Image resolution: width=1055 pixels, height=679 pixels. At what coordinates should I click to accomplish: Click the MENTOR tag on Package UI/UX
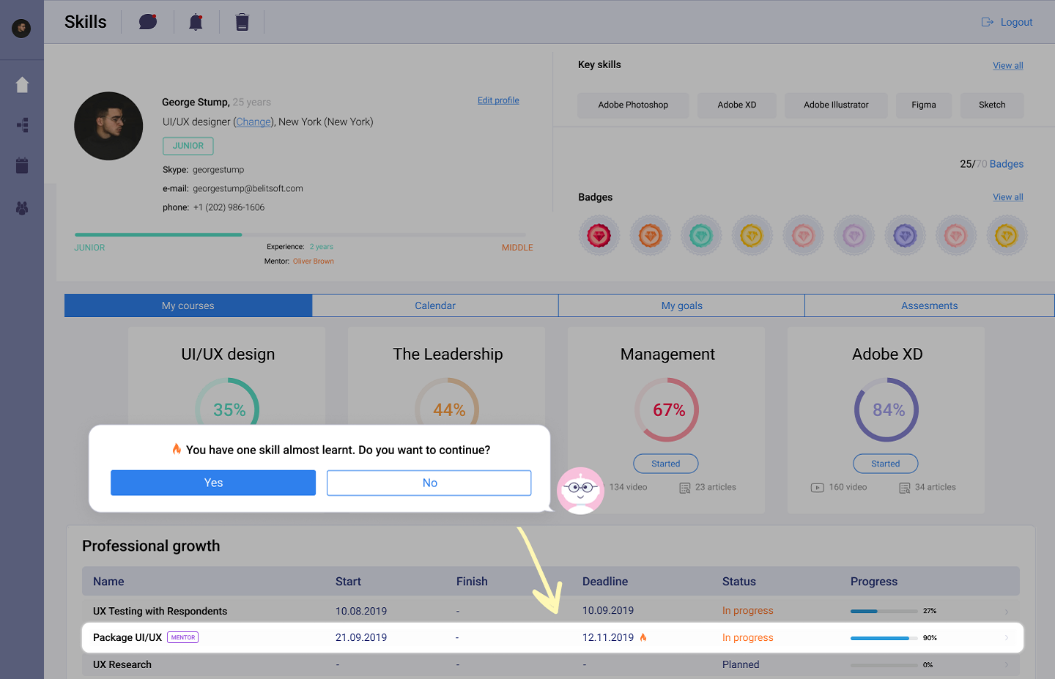(x=183, y=637)
